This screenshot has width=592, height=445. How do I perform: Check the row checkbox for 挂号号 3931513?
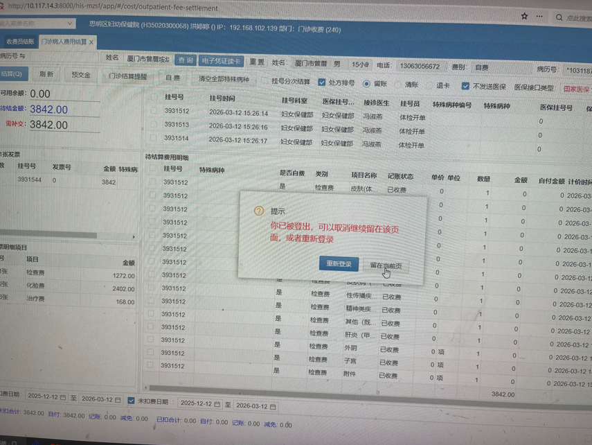pos(153,124)
